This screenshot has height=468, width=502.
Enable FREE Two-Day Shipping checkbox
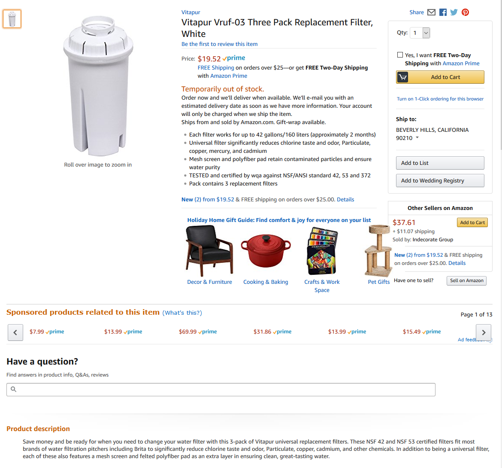click(400, 55)
